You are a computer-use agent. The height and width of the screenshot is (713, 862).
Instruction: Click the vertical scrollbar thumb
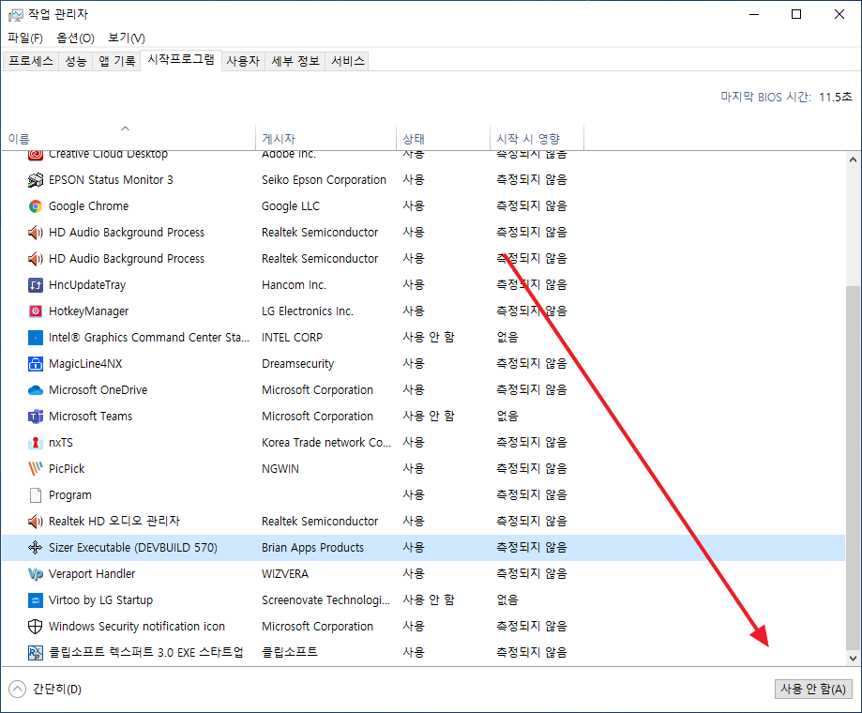point(853,466)
